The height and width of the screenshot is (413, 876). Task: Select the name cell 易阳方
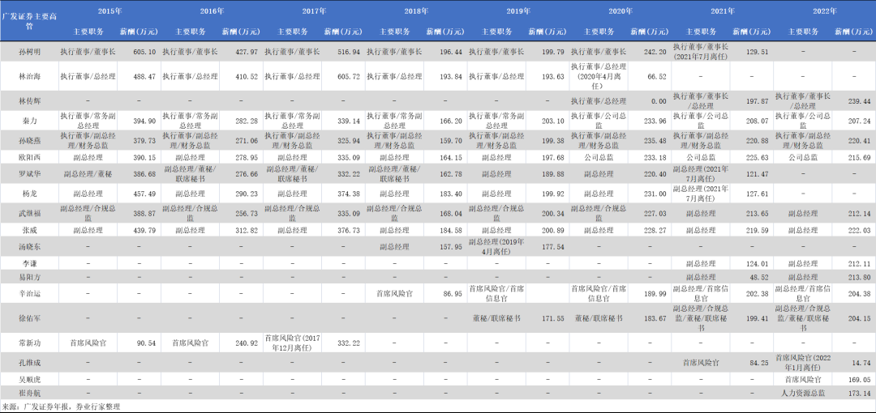[x=29, y=277]
